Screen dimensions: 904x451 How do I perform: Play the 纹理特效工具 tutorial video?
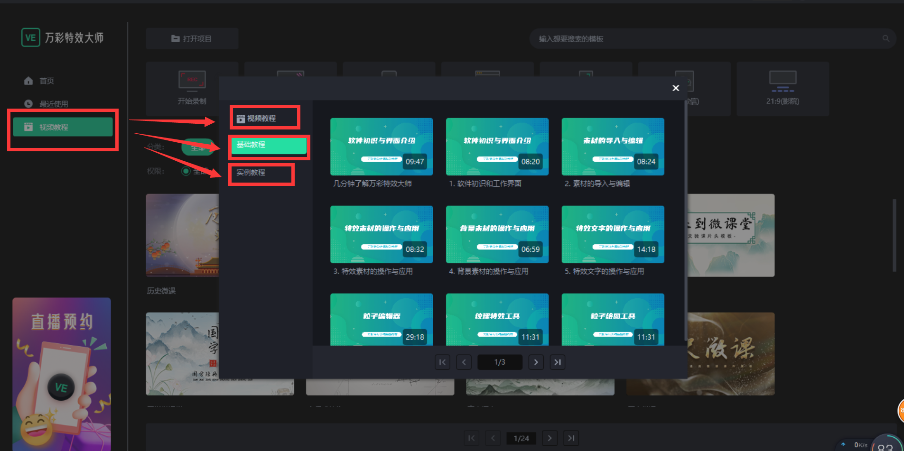pyautogui.click(x=497, y=319)
